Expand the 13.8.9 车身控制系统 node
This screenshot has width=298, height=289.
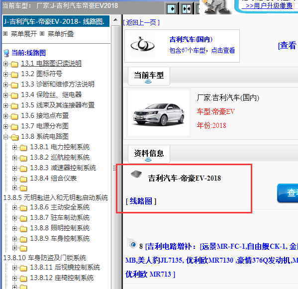(14, 239)
